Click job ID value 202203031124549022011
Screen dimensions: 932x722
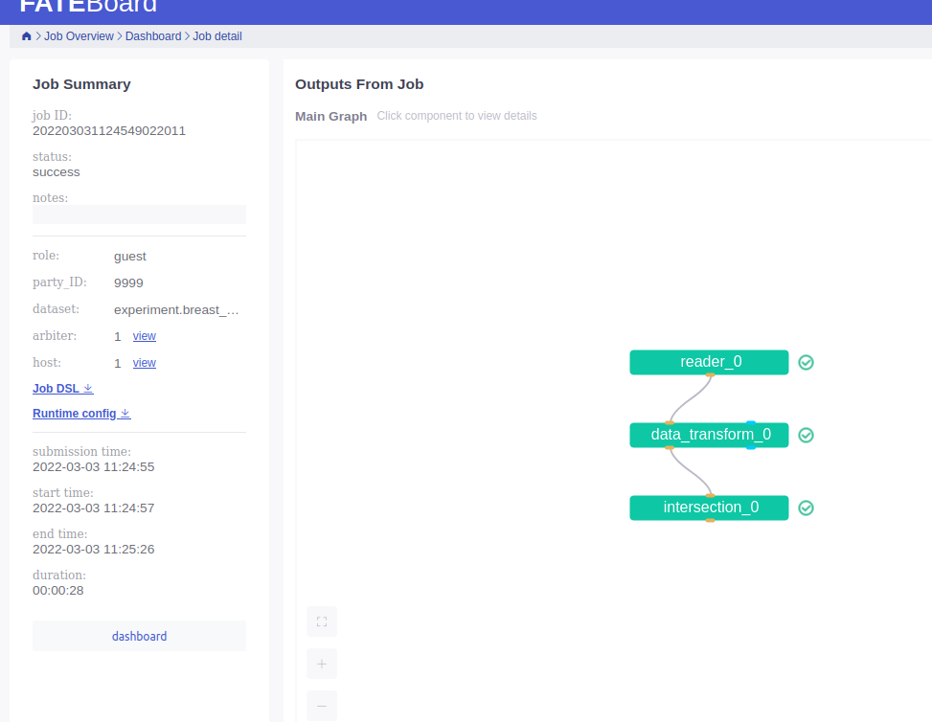109,131
